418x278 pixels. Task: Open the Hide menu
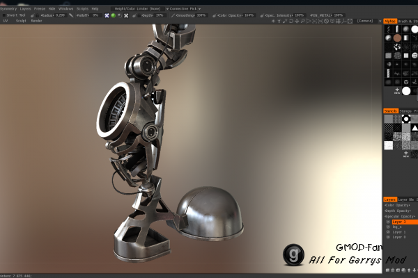coord(52,9)
